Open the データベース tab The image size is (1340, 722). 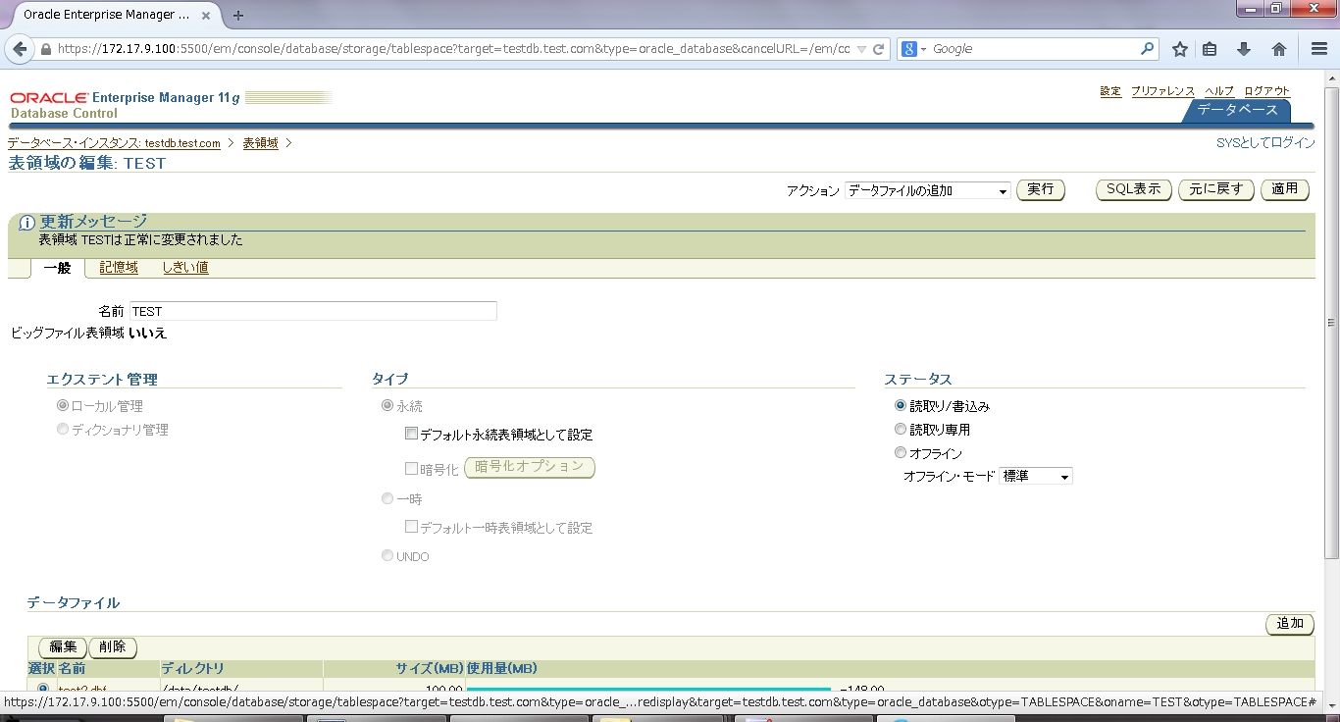1237,110
